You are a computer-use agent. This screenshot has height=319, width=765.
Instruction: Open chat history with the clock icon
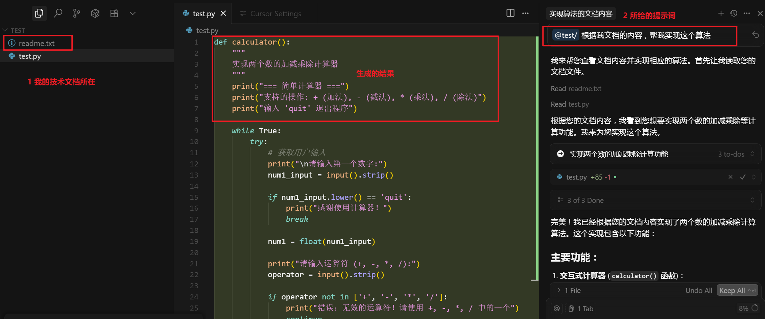pos(733,13)
